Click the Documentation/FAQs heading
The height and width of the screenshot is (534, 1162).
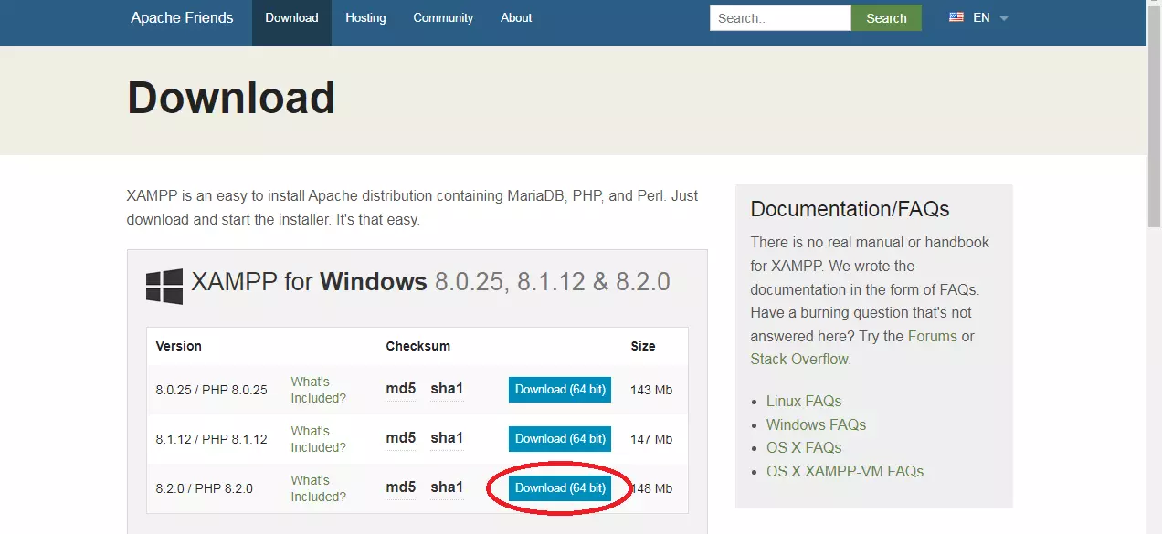coord(850,209)
